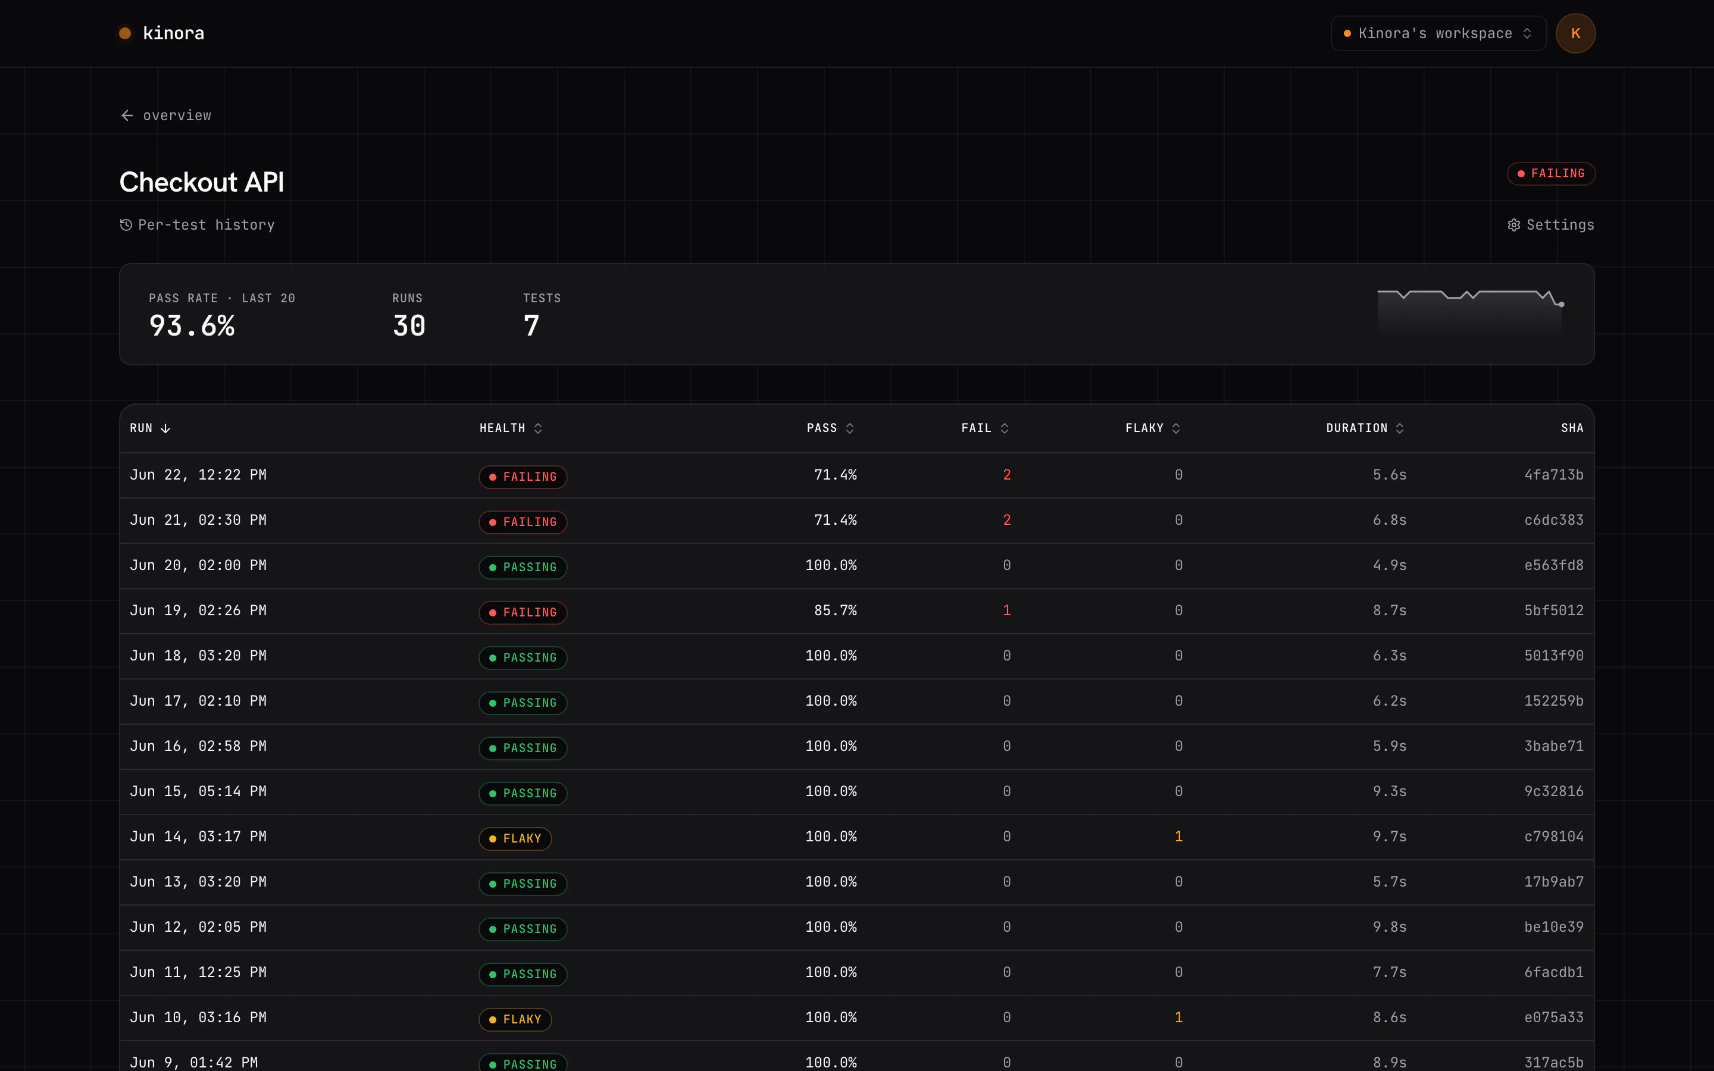1714x1071 pixels.
Task: Open Per-test history
Action: click(197, 224)
